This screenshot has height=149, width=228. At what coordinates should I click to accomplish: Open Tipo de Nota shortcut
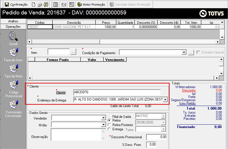[13, 71]
